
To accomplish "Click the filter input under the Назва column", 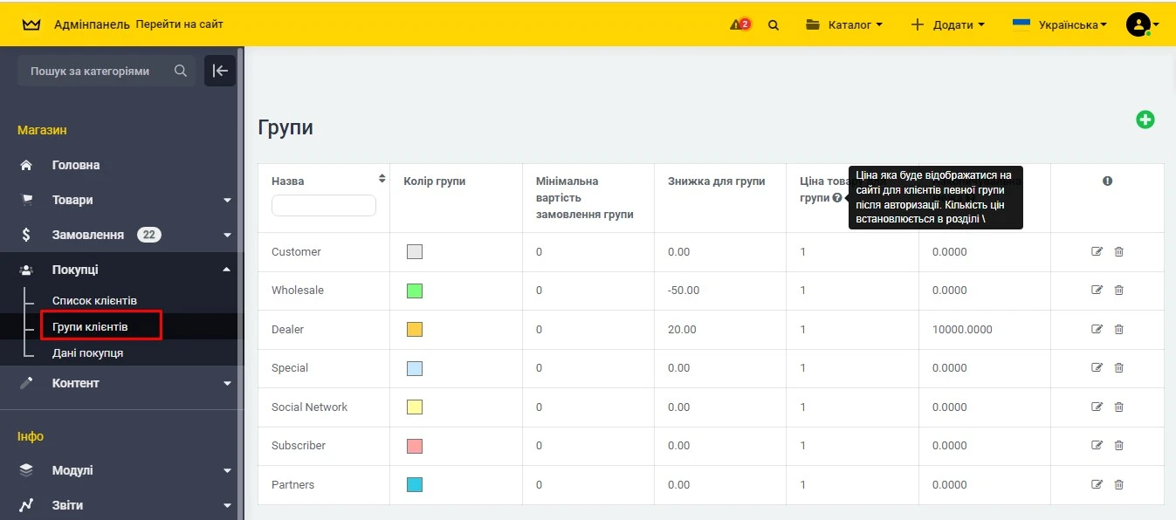I will coord(324,205).
